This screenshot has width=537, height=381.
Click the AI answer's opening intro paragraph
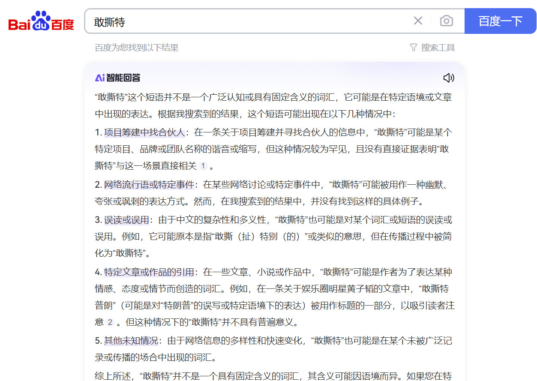tap(273, 105)
